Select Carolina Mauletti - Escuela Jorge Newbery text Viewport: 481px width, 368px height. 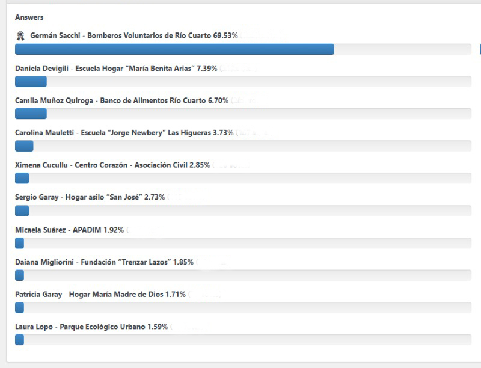(x=124, y=133)
